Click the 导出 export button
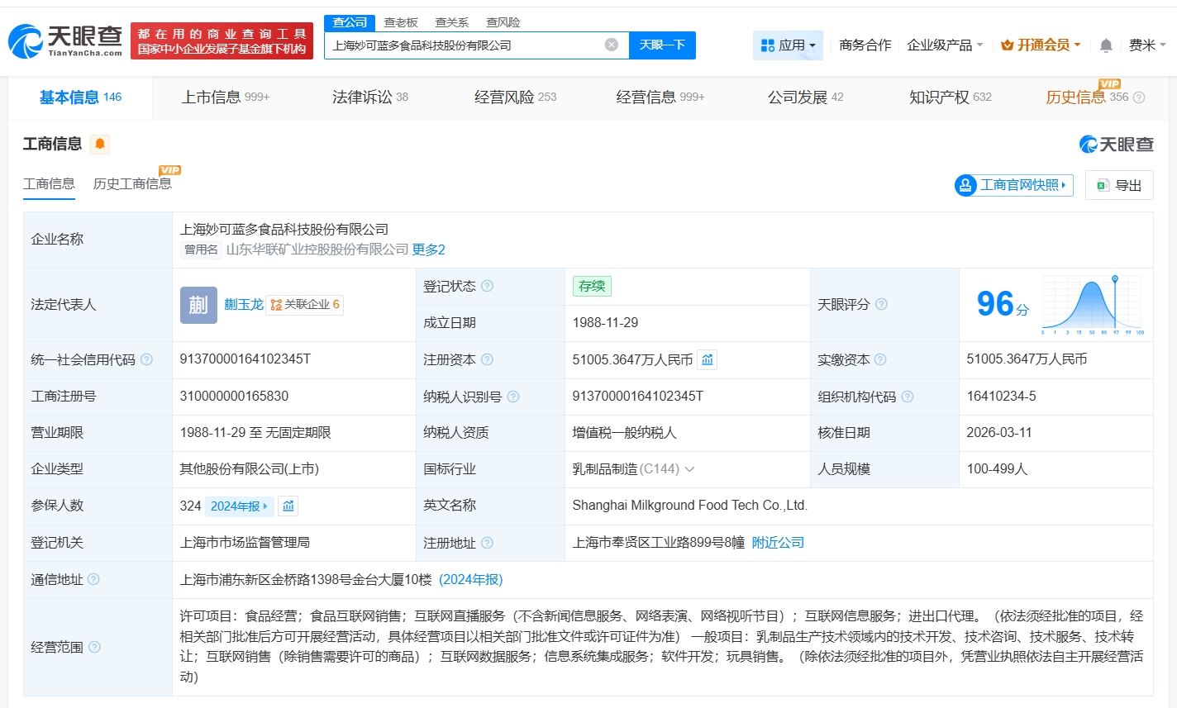Image resolution: width=1177 pixels, height=708 pixels. pos(1118,185)
